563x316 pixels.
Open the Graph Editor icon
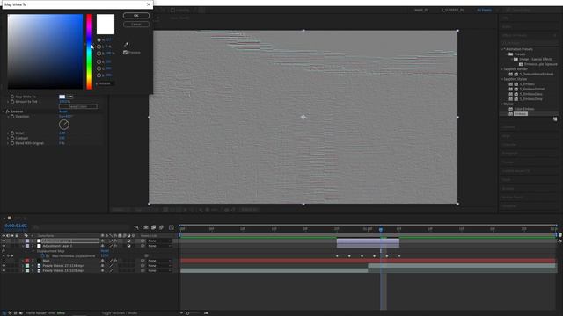click(172, 227)
